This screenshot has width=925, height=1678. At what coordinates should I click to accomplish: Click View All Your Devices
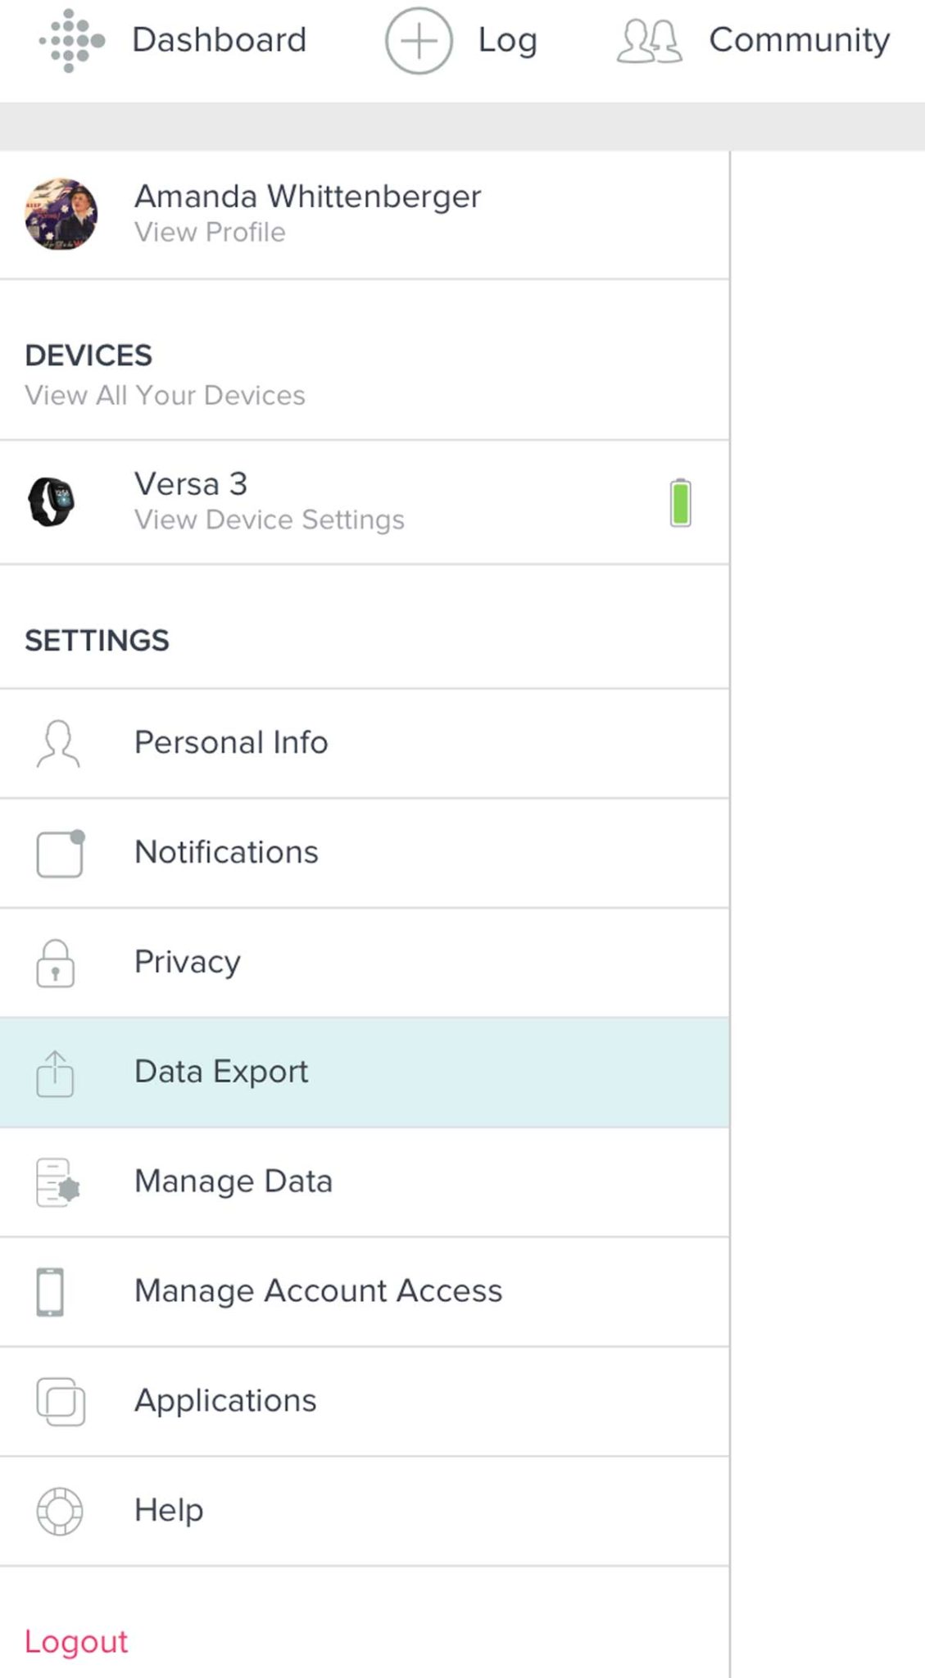click(166, 395)
